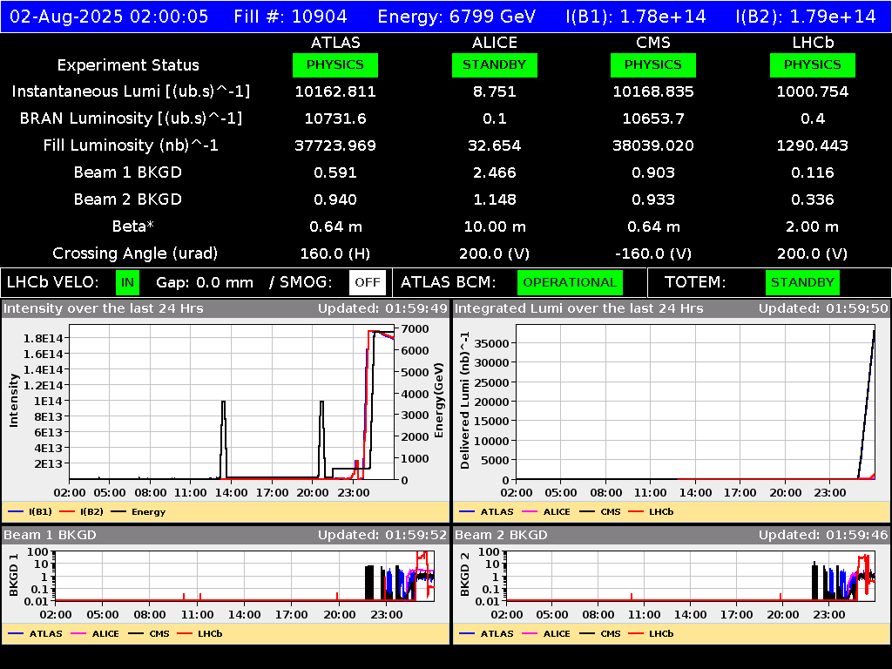
Task: Click the ATLAS column header
Action: [x=335, y=43]
